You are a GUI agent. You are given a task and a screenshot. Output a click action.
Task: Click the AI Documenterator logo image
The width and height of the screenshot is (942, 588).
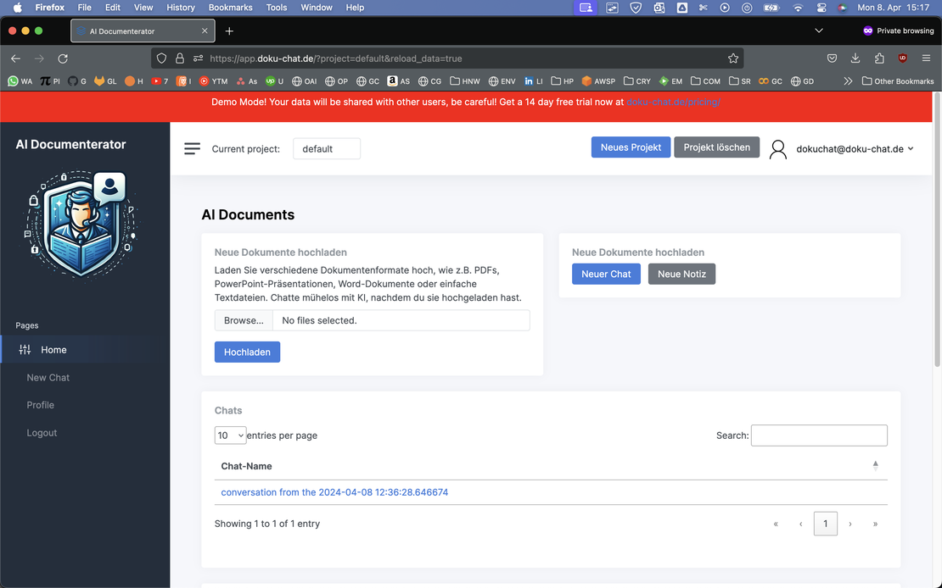81,225
